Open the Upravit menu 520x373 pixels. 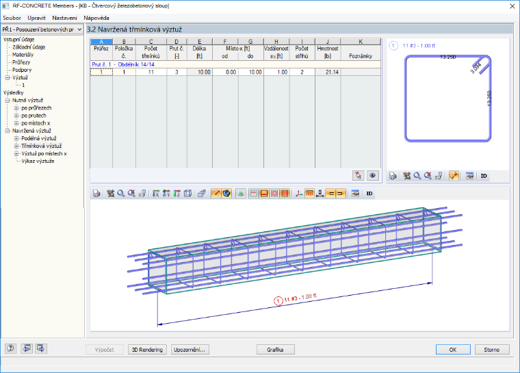pyautogui.click(x=36, y=18)
